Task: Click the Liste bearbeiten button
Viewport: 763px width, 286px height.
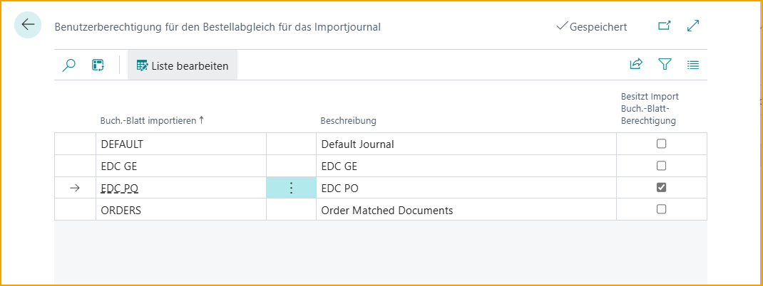Action: pyautogui.click(x=183, y=65)
